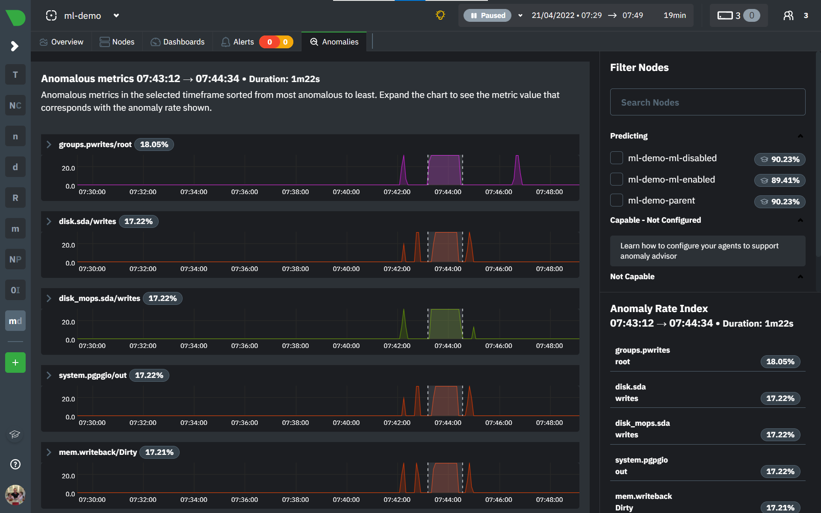
Task: Open the playback mode dropdown arrow
Action: pyautogui.click(x=520, y=16)
